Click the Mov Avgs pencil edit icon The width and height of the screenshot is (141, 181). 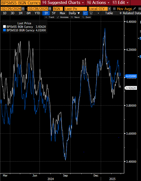(x=134, y=9)
